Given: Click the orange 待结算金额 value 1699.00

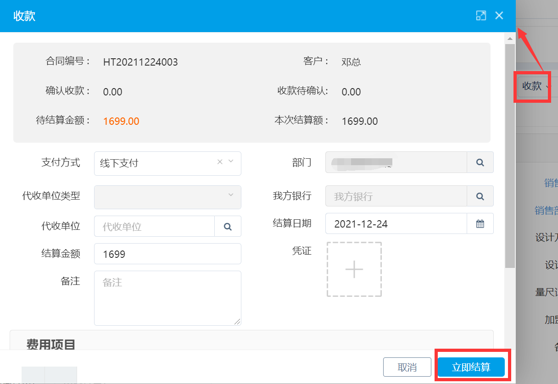Looking at the screenshot, I should (121, 121).
